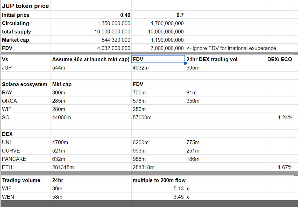
Task: Select the FDV value 4,032,000,000
Action: click(x=91, y=48)
